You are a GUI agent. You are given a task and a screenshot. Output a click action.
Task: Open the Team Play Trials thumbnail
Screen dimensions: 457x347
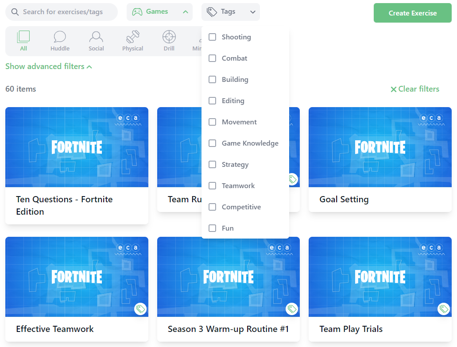[380, 277]
